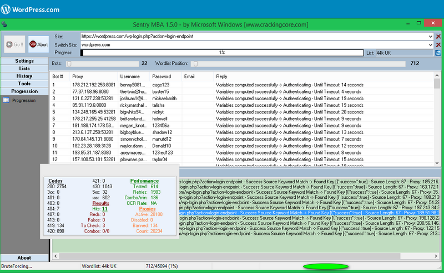Click the red X beside Switch Site field
Viewport: 444px width, 273px height.
click(438, 45)
